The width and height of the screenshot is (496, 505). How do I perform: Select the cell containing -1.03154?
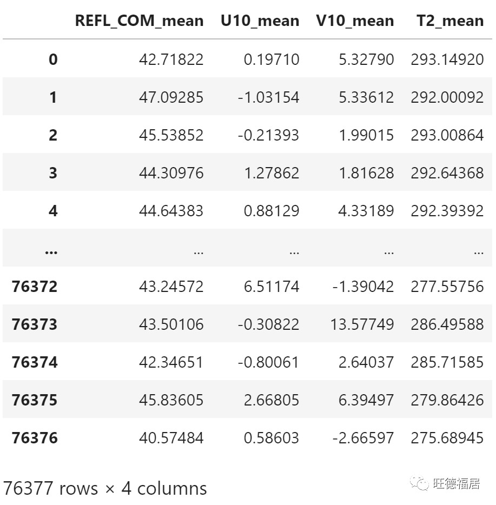pyautogui.click(x=268, y=97)
